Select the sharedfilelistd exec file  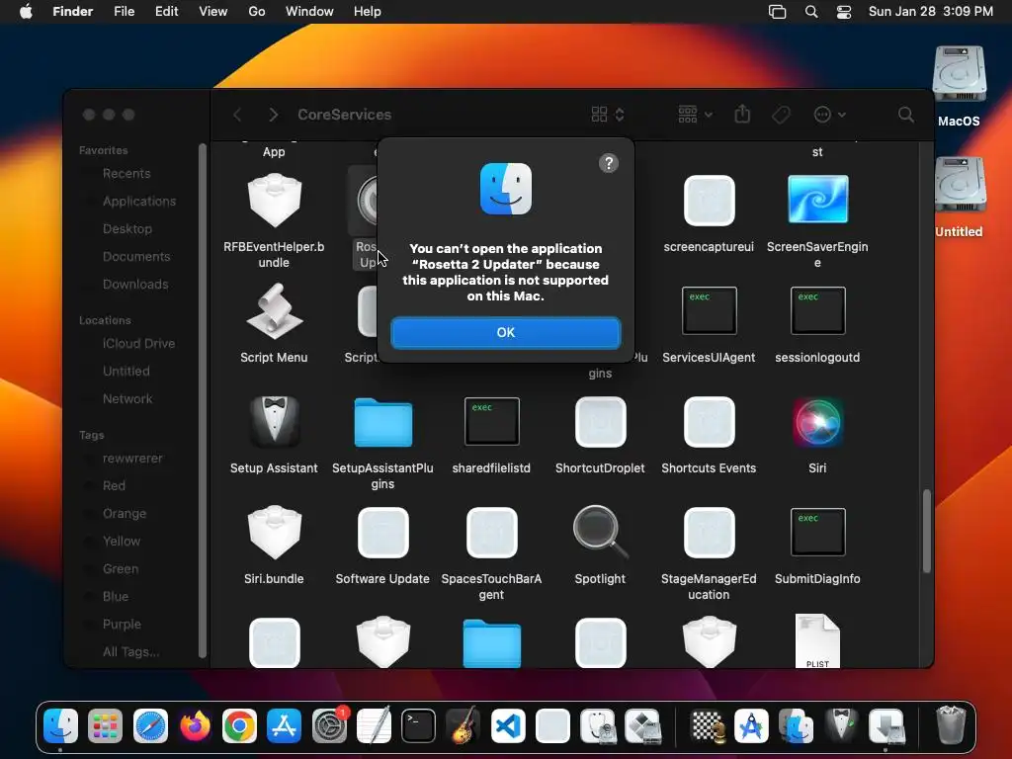coord(491,421)
